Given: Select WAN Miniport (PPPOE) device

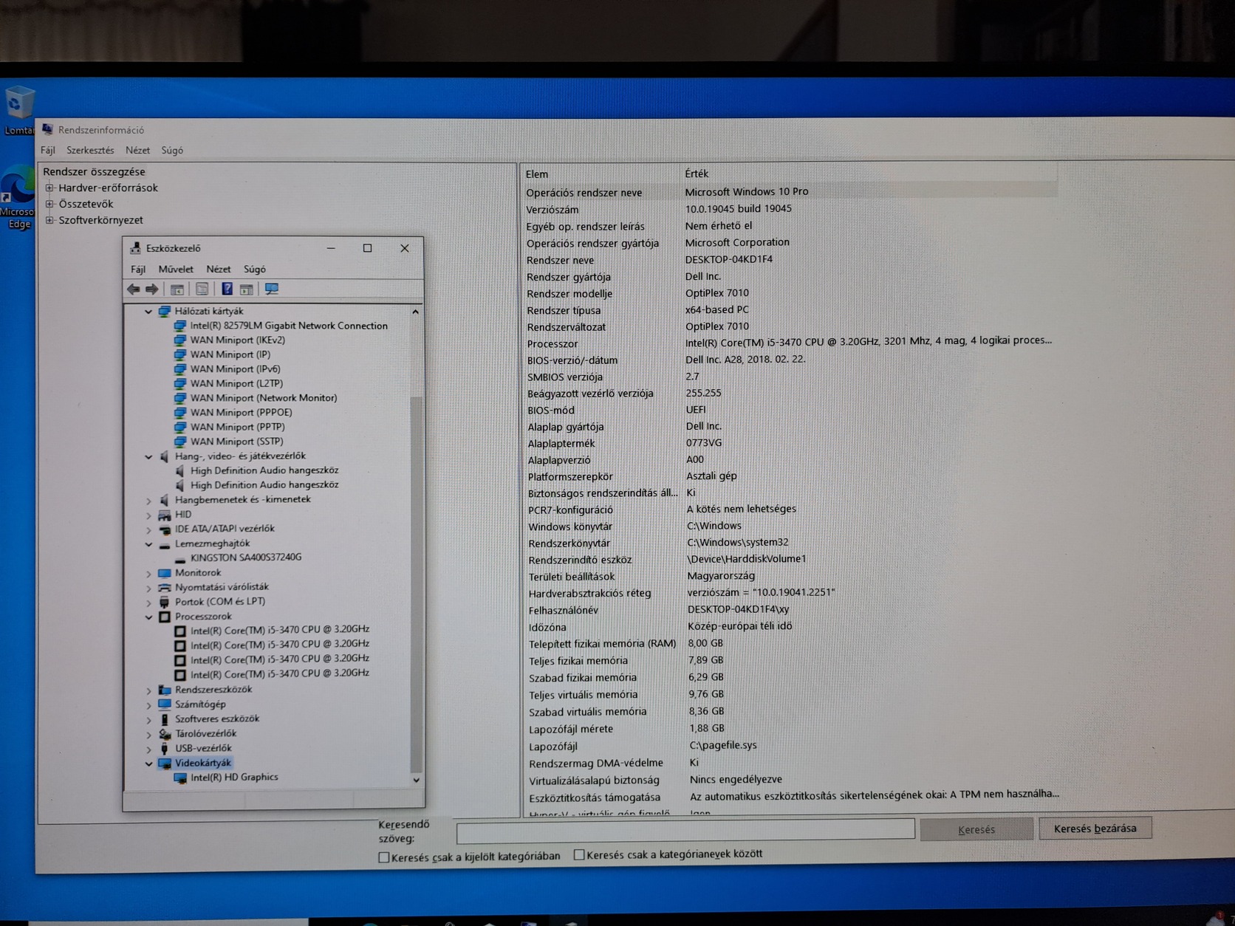Looking at the screenshot, I should pos(241,413).
